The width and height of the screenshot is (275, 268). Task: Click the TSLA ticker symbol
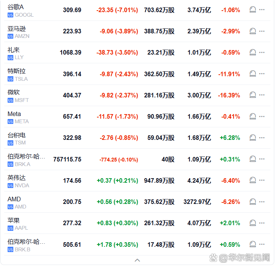[x=21, y=79]
